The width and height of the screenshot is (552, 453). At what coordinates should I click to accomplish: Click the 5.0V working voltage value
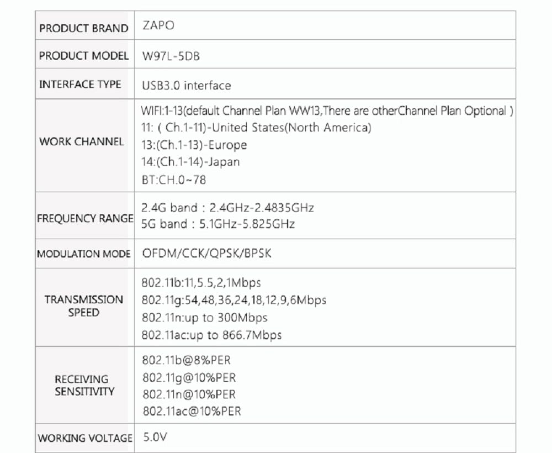point(155,437)
